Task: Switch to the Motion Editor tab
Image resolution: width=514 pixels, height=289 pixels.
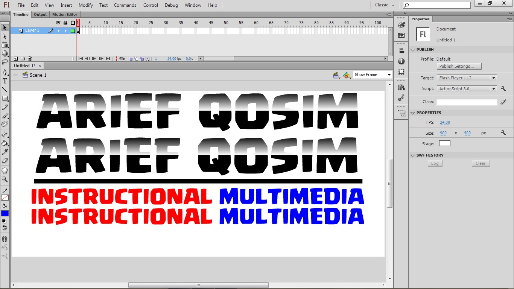Action: coord(65,15)
